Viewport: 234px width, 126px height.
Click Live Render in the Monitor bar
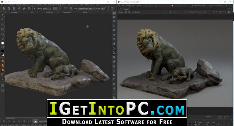pos(136,12)
